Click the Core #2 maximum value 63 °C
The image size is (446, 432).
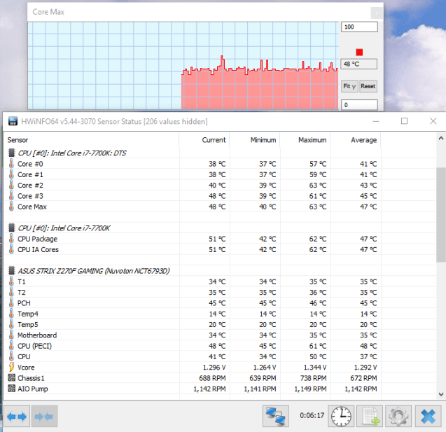tap(318, 185)
